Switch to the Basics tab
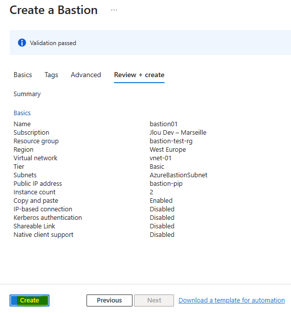The height and width of the screenshot is (313, 291). 22,75
